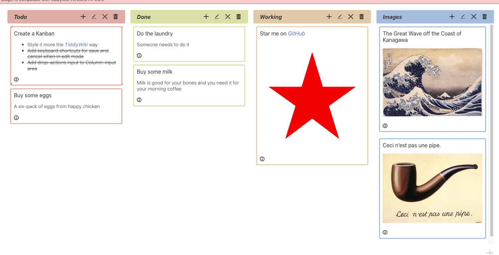Viewport: 499px width, 255px height.
Task: Open info for Buy some milk card
Action: coord(139,100)
